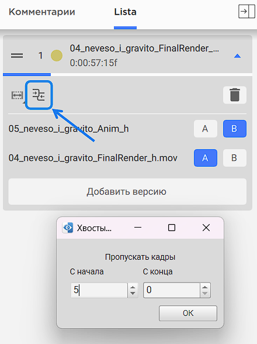Set 05_neveso_i_gravito_Anim_h as version A
The image size is (257, 344).
point(205,129)
